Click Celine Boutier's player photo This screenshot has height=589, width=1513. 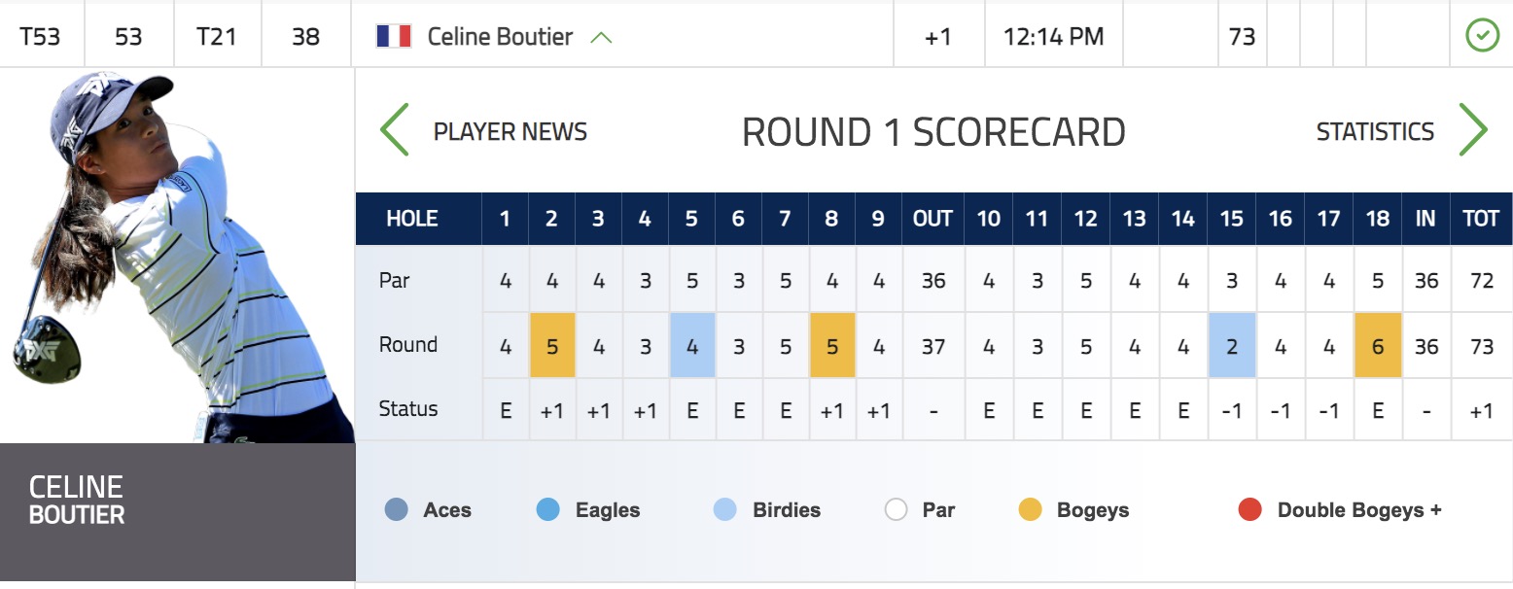coord(177,256)
